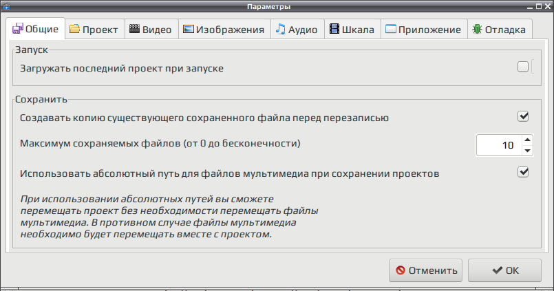Toggle absolute path for media files checkbox
Image resolution: width=554 pixels, height=291 pixels.
[523, 172]
